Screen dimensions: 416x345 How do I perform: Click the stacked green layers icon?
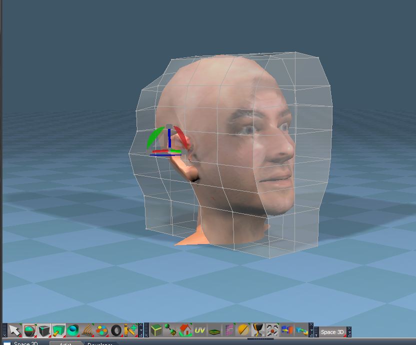tap(214, 331)
